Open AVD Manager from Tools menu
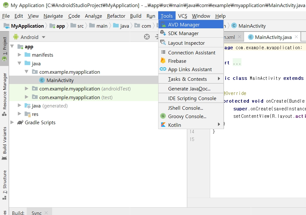 [191, 25]
